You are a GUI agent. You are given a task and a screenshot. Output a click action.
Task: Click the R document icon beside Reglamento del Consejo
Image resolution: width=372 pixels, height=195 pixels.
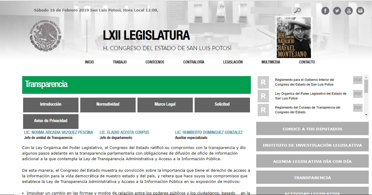click(263, 110)
